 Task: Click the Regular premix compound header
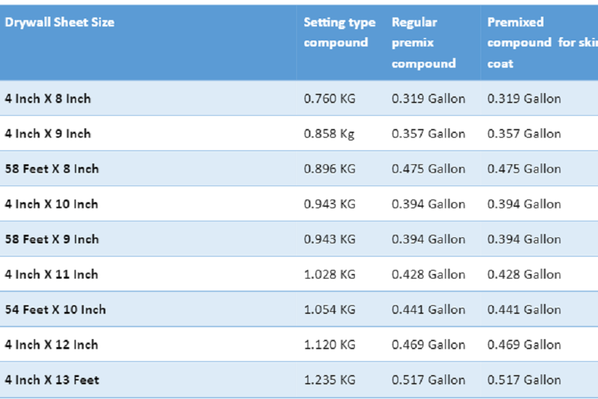[424, 43]
